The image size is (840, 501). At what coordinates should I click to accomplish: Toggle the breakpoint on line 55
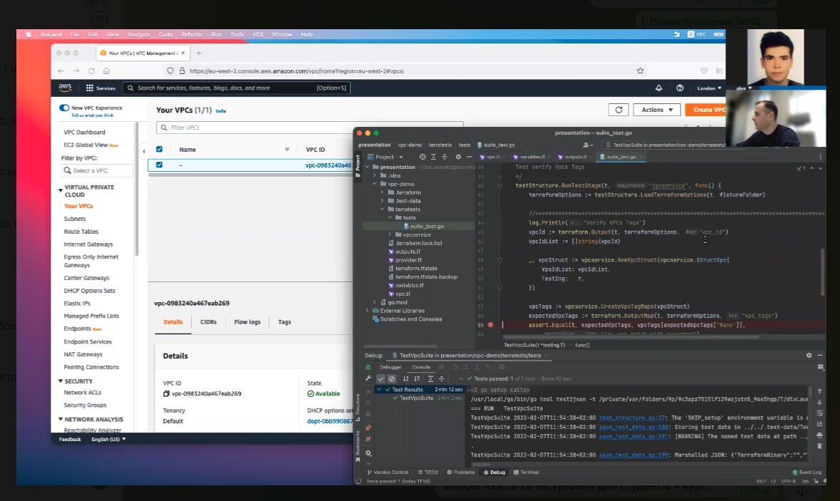(490, 325)
